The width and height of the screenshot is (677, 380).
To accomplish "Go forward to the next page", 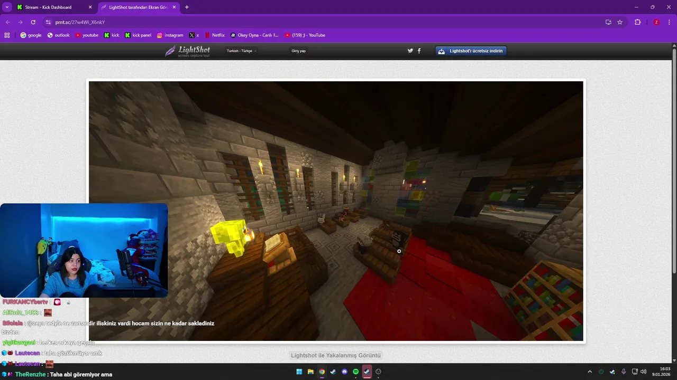I will pyautogui.click(x=20, y=22).
